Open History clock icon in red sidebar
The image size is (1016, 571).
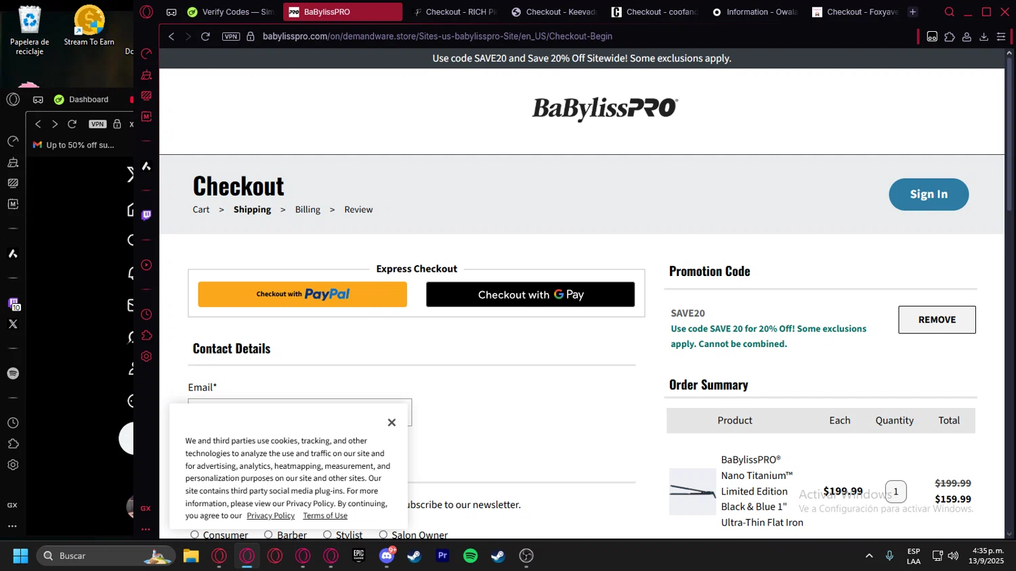[146, 315]
